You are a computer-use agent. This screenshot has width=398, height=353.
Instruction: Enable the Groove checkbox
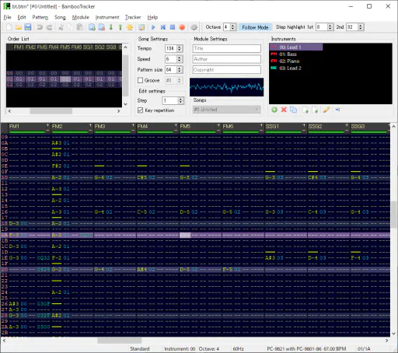click(x=140, y=80)
